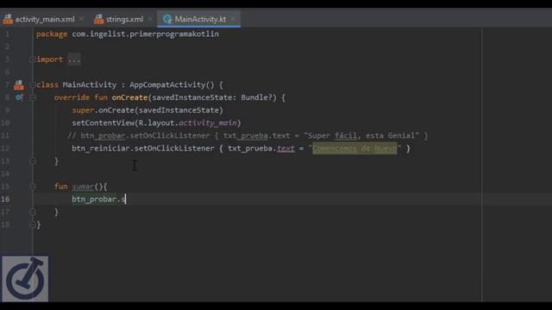
Task: Select the MainActivity.kt tab
Action: [x=200, y=19]
